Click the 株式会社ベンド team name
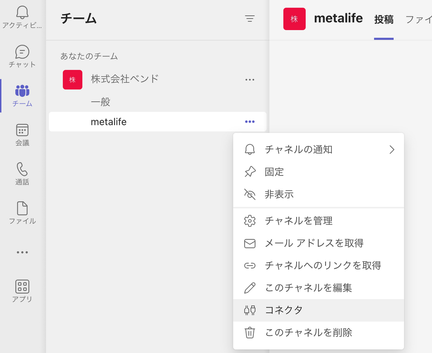This screenshot has height=353, width=432. coord(125,79)
